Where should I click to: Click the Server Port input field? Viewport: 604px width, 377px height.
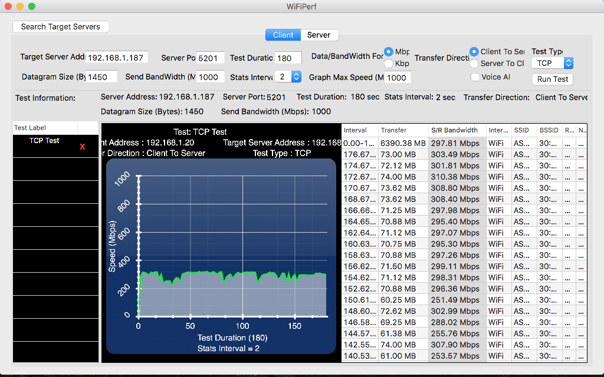(210, 58)
